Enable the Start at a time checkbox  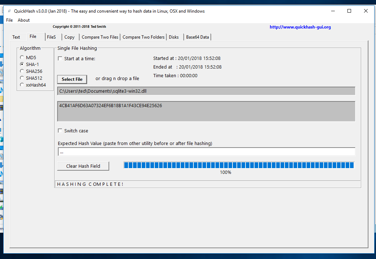60,58
